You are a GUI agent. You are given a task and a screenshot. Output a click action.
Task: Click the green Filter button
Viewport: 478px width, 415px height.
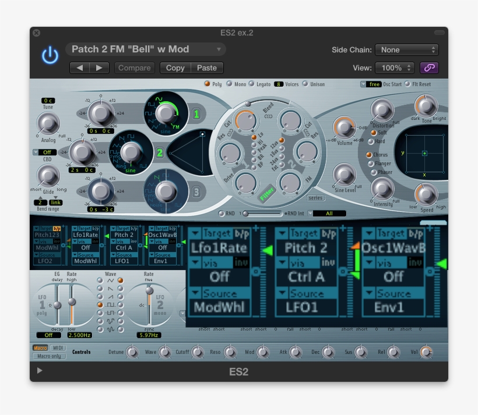[268, 194]
